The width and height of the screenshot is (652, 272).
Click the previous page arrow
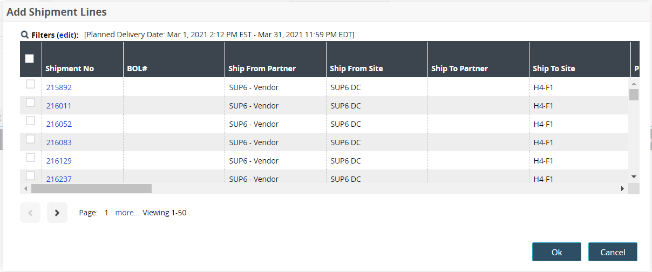pyautogui.click(x=30, y=213)
